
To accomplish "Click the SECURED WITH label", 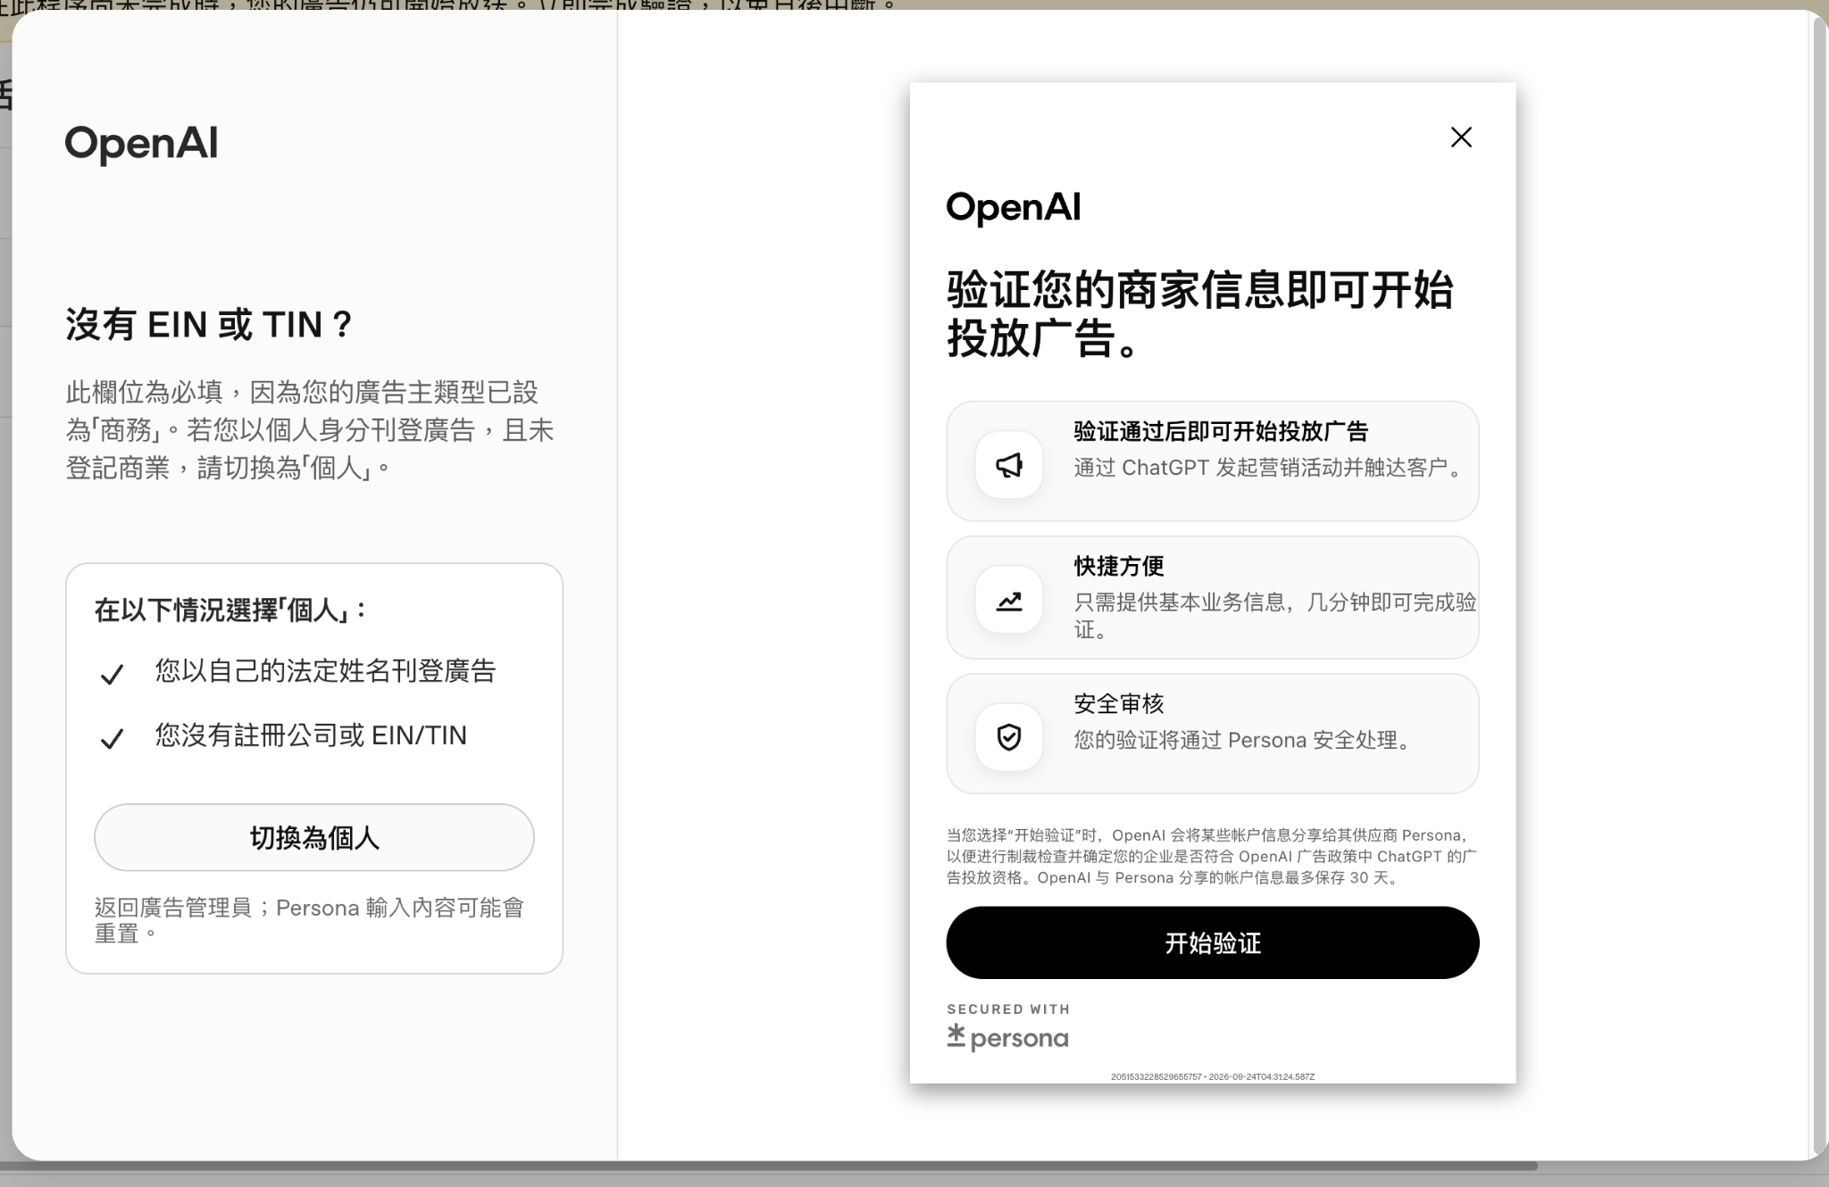I will 1008,1009.
